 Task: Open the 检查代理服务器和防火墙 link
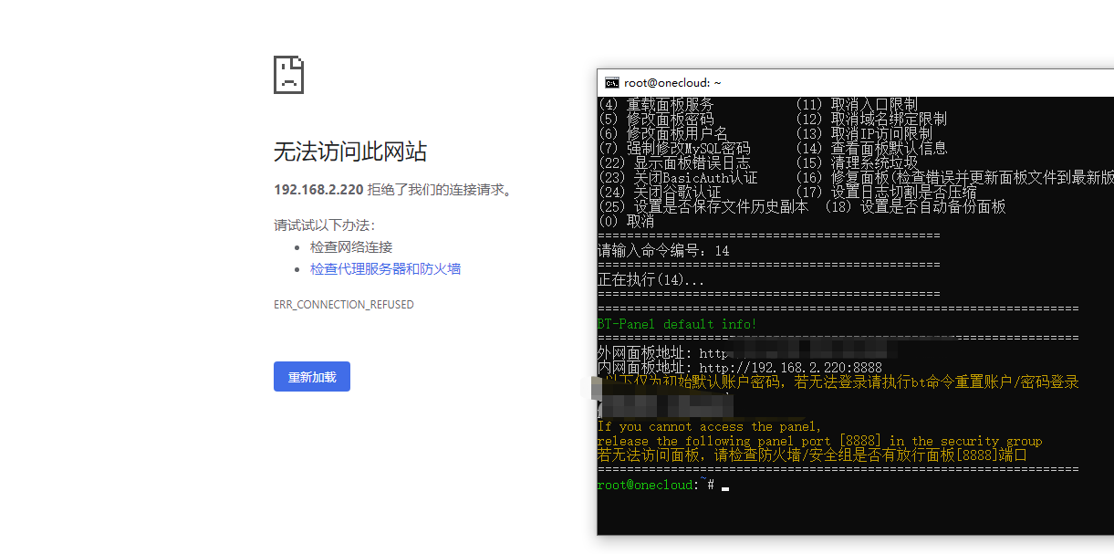(x=385, y=268)
